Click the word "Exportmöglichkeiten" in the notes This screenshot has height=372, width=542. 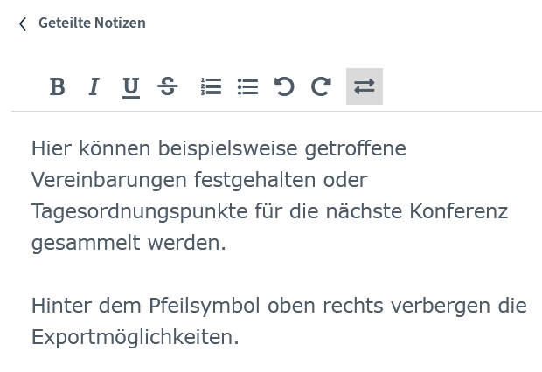point(135,337)
